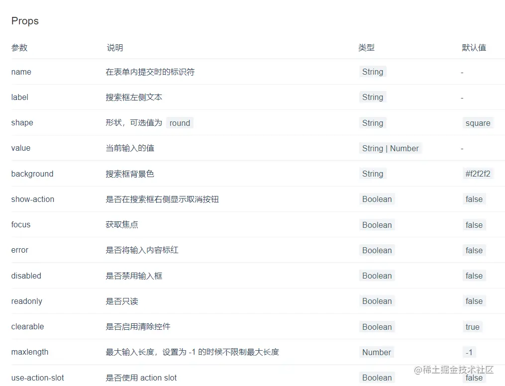Select the 'error' parameter cell
Viewport: 505px width, 386px height.
click(x=19, y=250)
